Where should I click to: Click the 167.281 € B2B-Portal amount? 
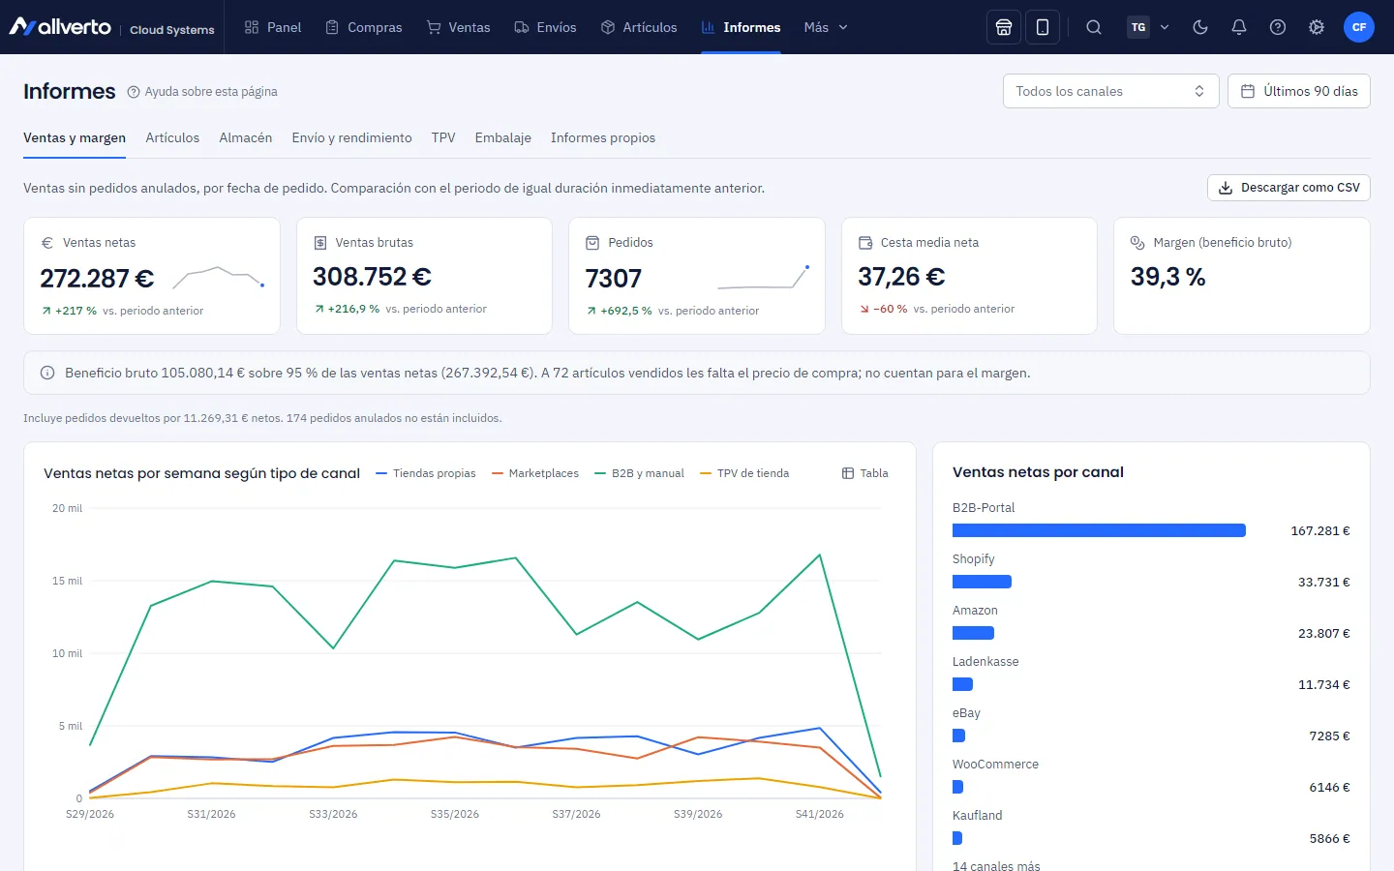click(x=1320, y=530)
